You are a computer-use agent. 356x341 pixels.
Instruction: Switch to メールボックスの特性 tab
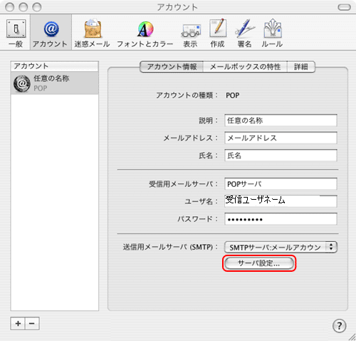[245, 66]
